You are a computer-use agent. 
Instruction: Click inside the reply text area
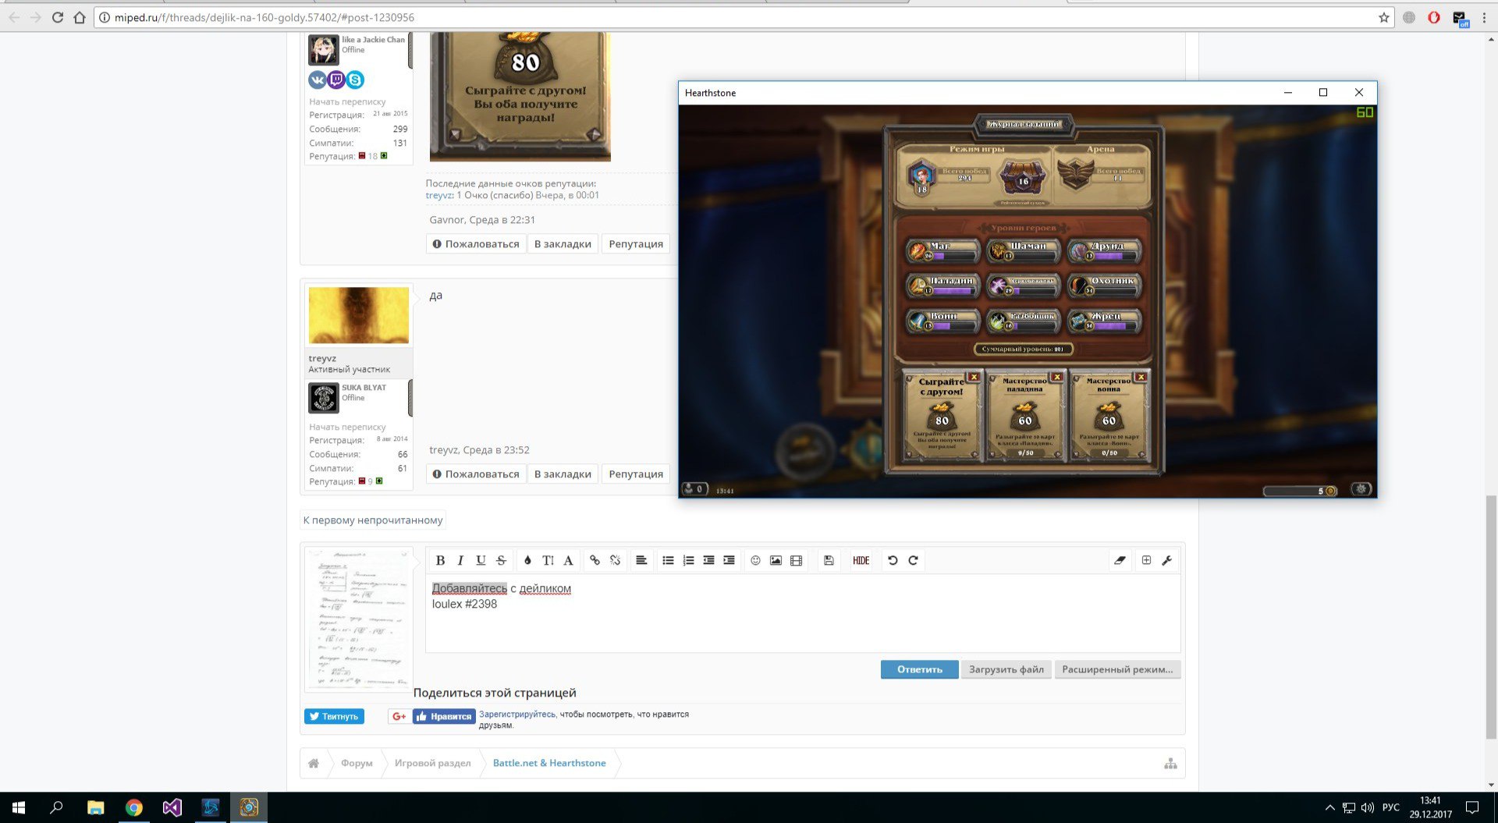coord(803,613)
